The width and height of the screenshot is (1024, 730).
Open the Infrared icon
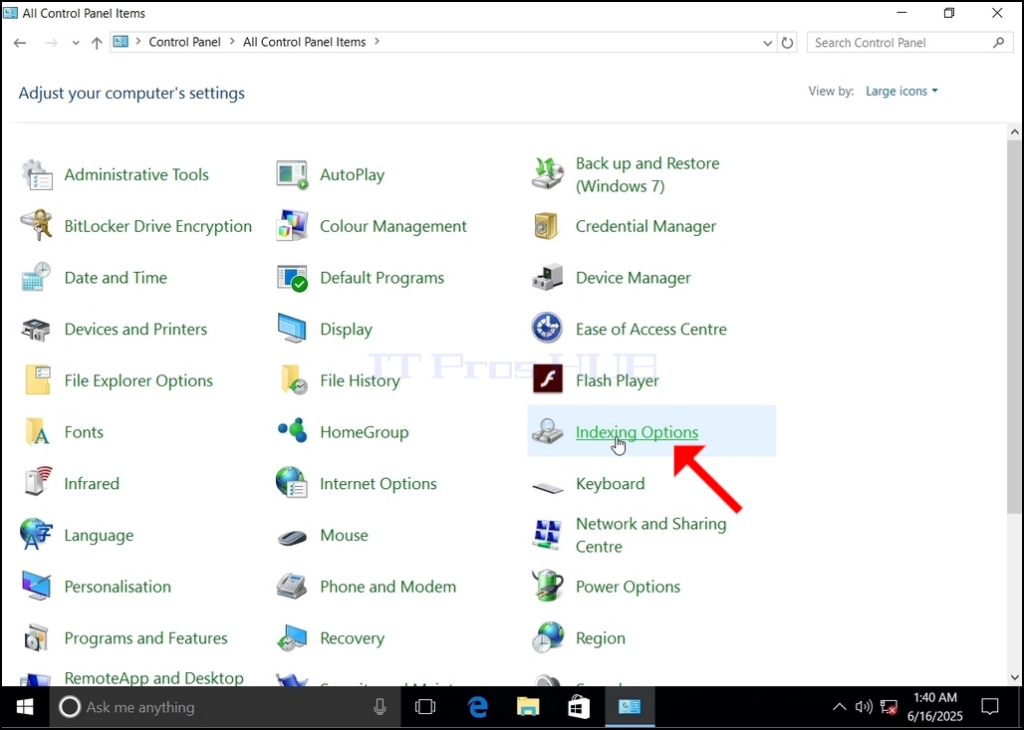pyautogui.click(x=37, y=482)
